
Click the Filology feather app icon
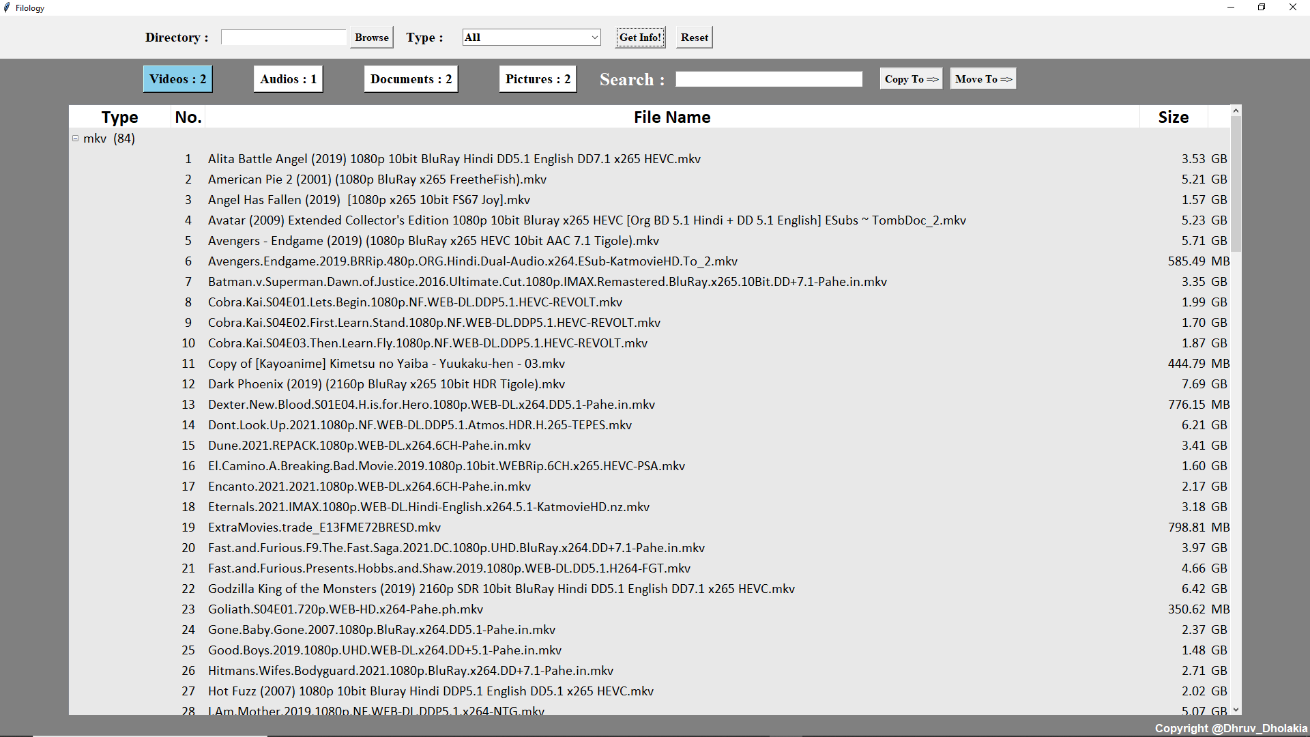tap(7, 8)
